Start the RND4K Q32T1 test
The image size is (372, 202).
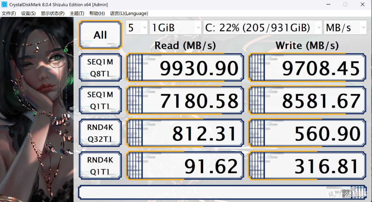click(100, 133)
